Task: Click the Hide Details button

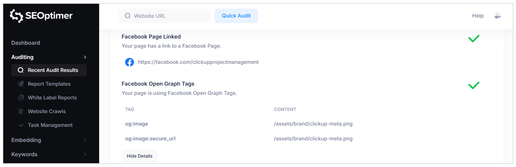Action: tap(139, 156)
